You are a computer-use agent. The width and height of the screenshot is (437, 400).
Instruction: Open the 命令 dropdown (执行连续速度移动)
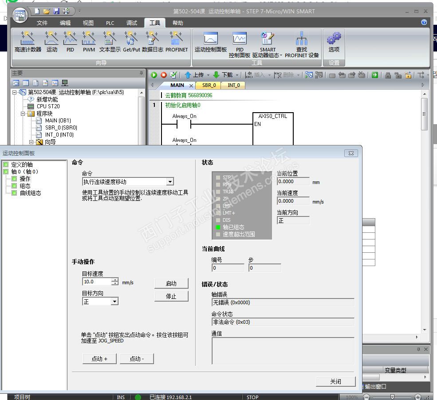[170, 182]
